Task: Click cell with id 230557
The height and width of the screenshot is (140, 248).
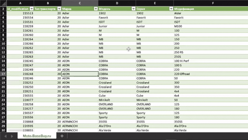Action: point(20,113)
